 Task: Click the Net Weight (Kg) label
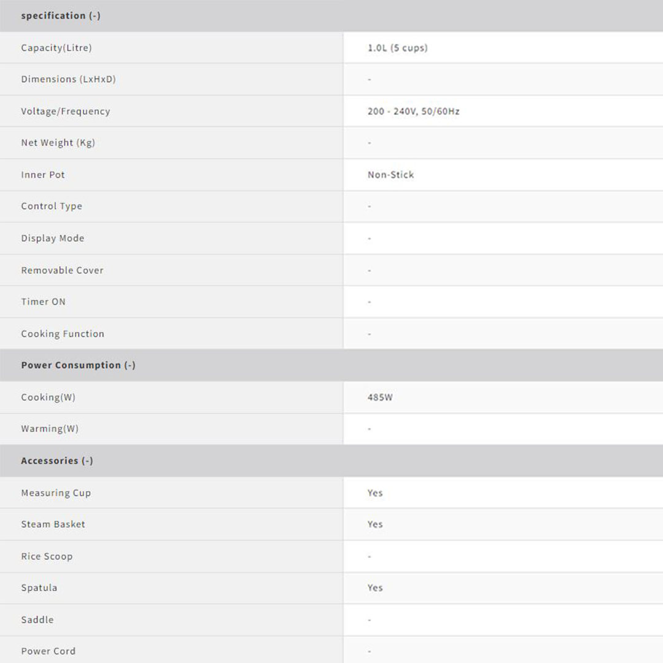58,143
